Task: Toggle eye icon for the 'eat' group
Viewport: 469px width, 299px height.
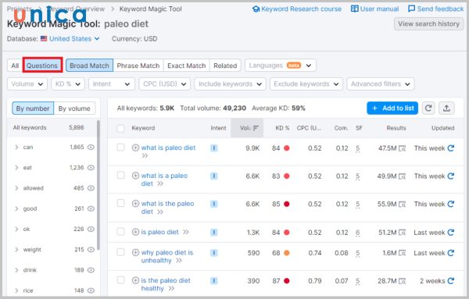Action: [91, 168]
